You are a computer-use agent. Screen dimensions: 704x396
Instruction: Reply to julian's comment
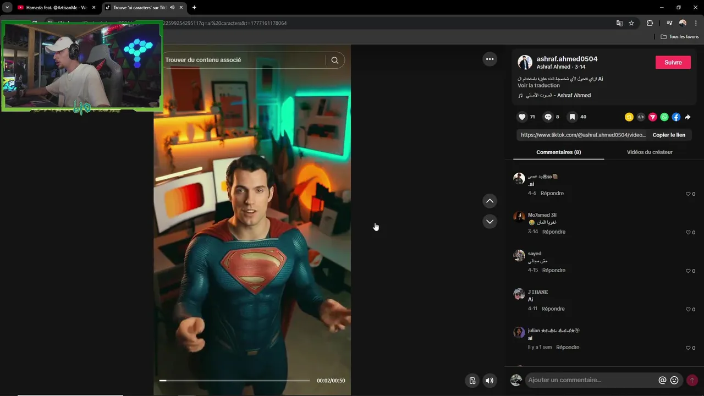coord(568,347)
